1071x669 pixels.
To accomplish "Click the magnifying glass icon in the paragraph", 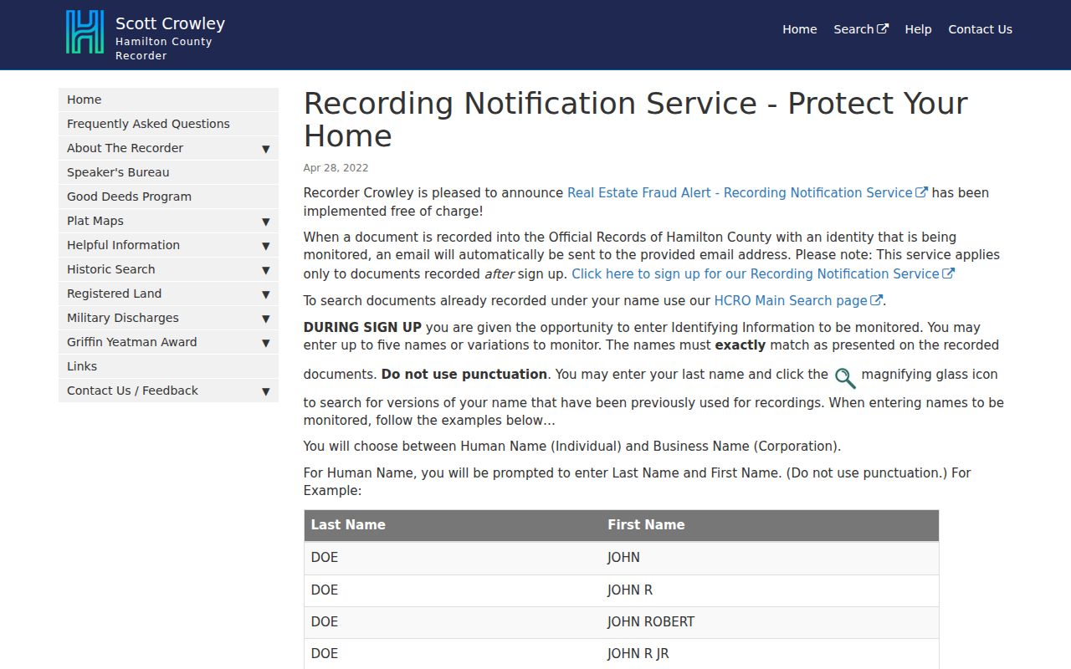I will [x=845, y=378].
